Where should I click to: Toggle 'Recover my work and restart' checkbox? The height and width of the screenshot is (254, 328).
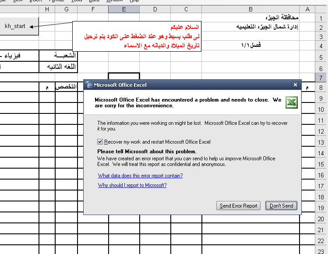[x=100, y=142]
